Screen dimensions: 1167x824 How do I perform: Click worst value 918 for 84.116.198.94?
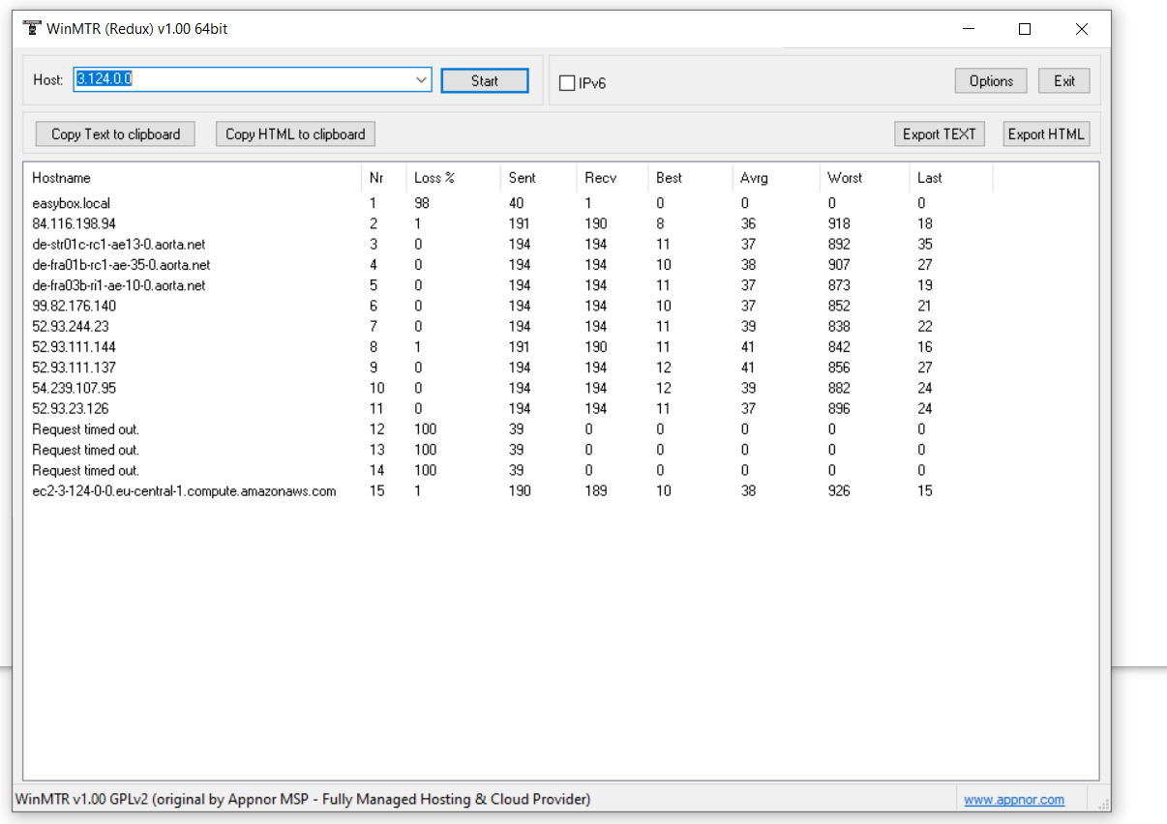click(839, 223)
